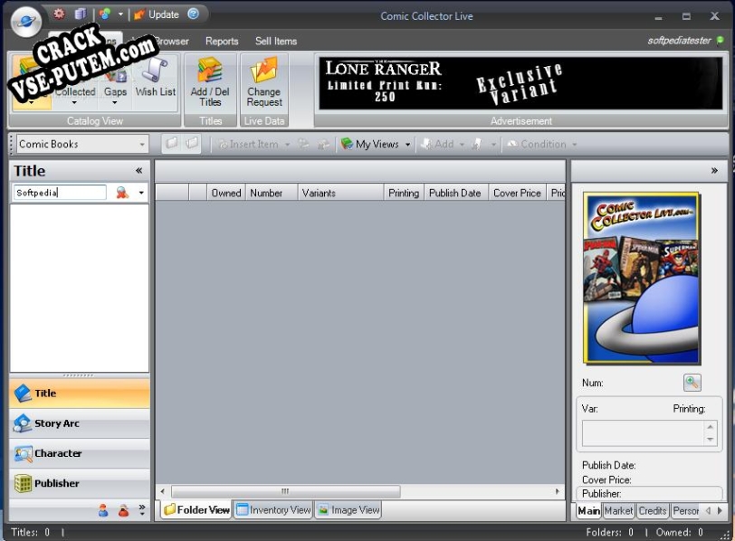This screenshot has width=735, height=541.
Task: Open the My Views menu
Action: coord(376,144)
